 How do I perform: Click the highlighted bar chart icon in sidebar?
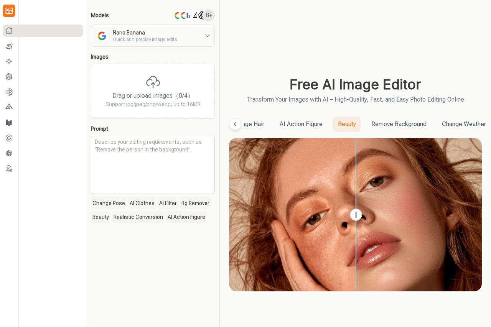coord(9,123)
